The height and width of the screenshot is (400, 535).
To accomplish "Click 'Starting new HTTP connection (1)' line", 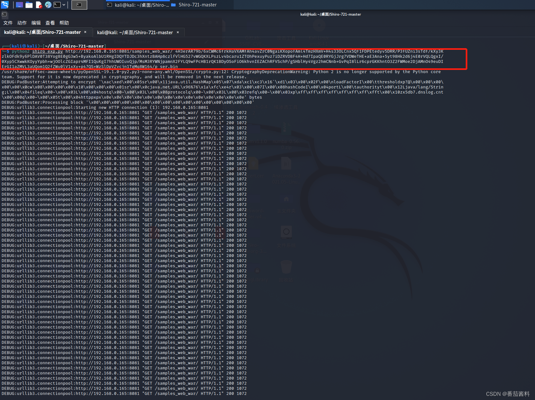I will (x=105, y=108).
